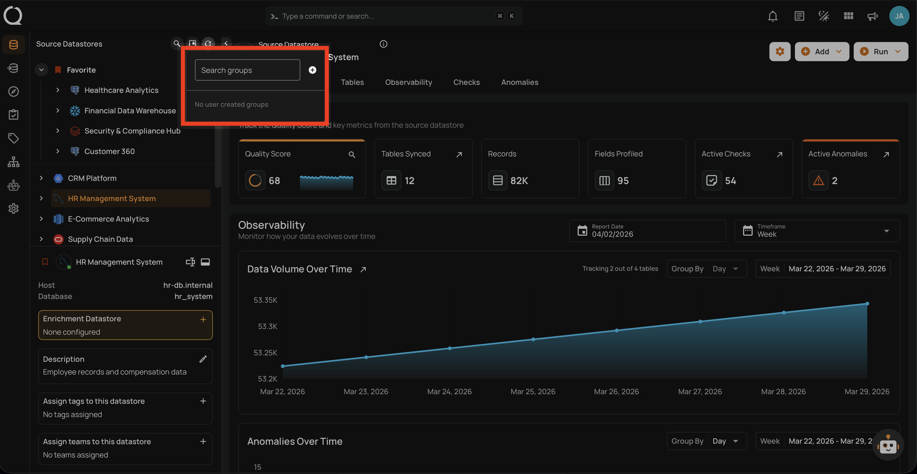Switch to the Anomalies tab
The width and height of the screenshot is (917, 474).
click(x=520, y=82)
